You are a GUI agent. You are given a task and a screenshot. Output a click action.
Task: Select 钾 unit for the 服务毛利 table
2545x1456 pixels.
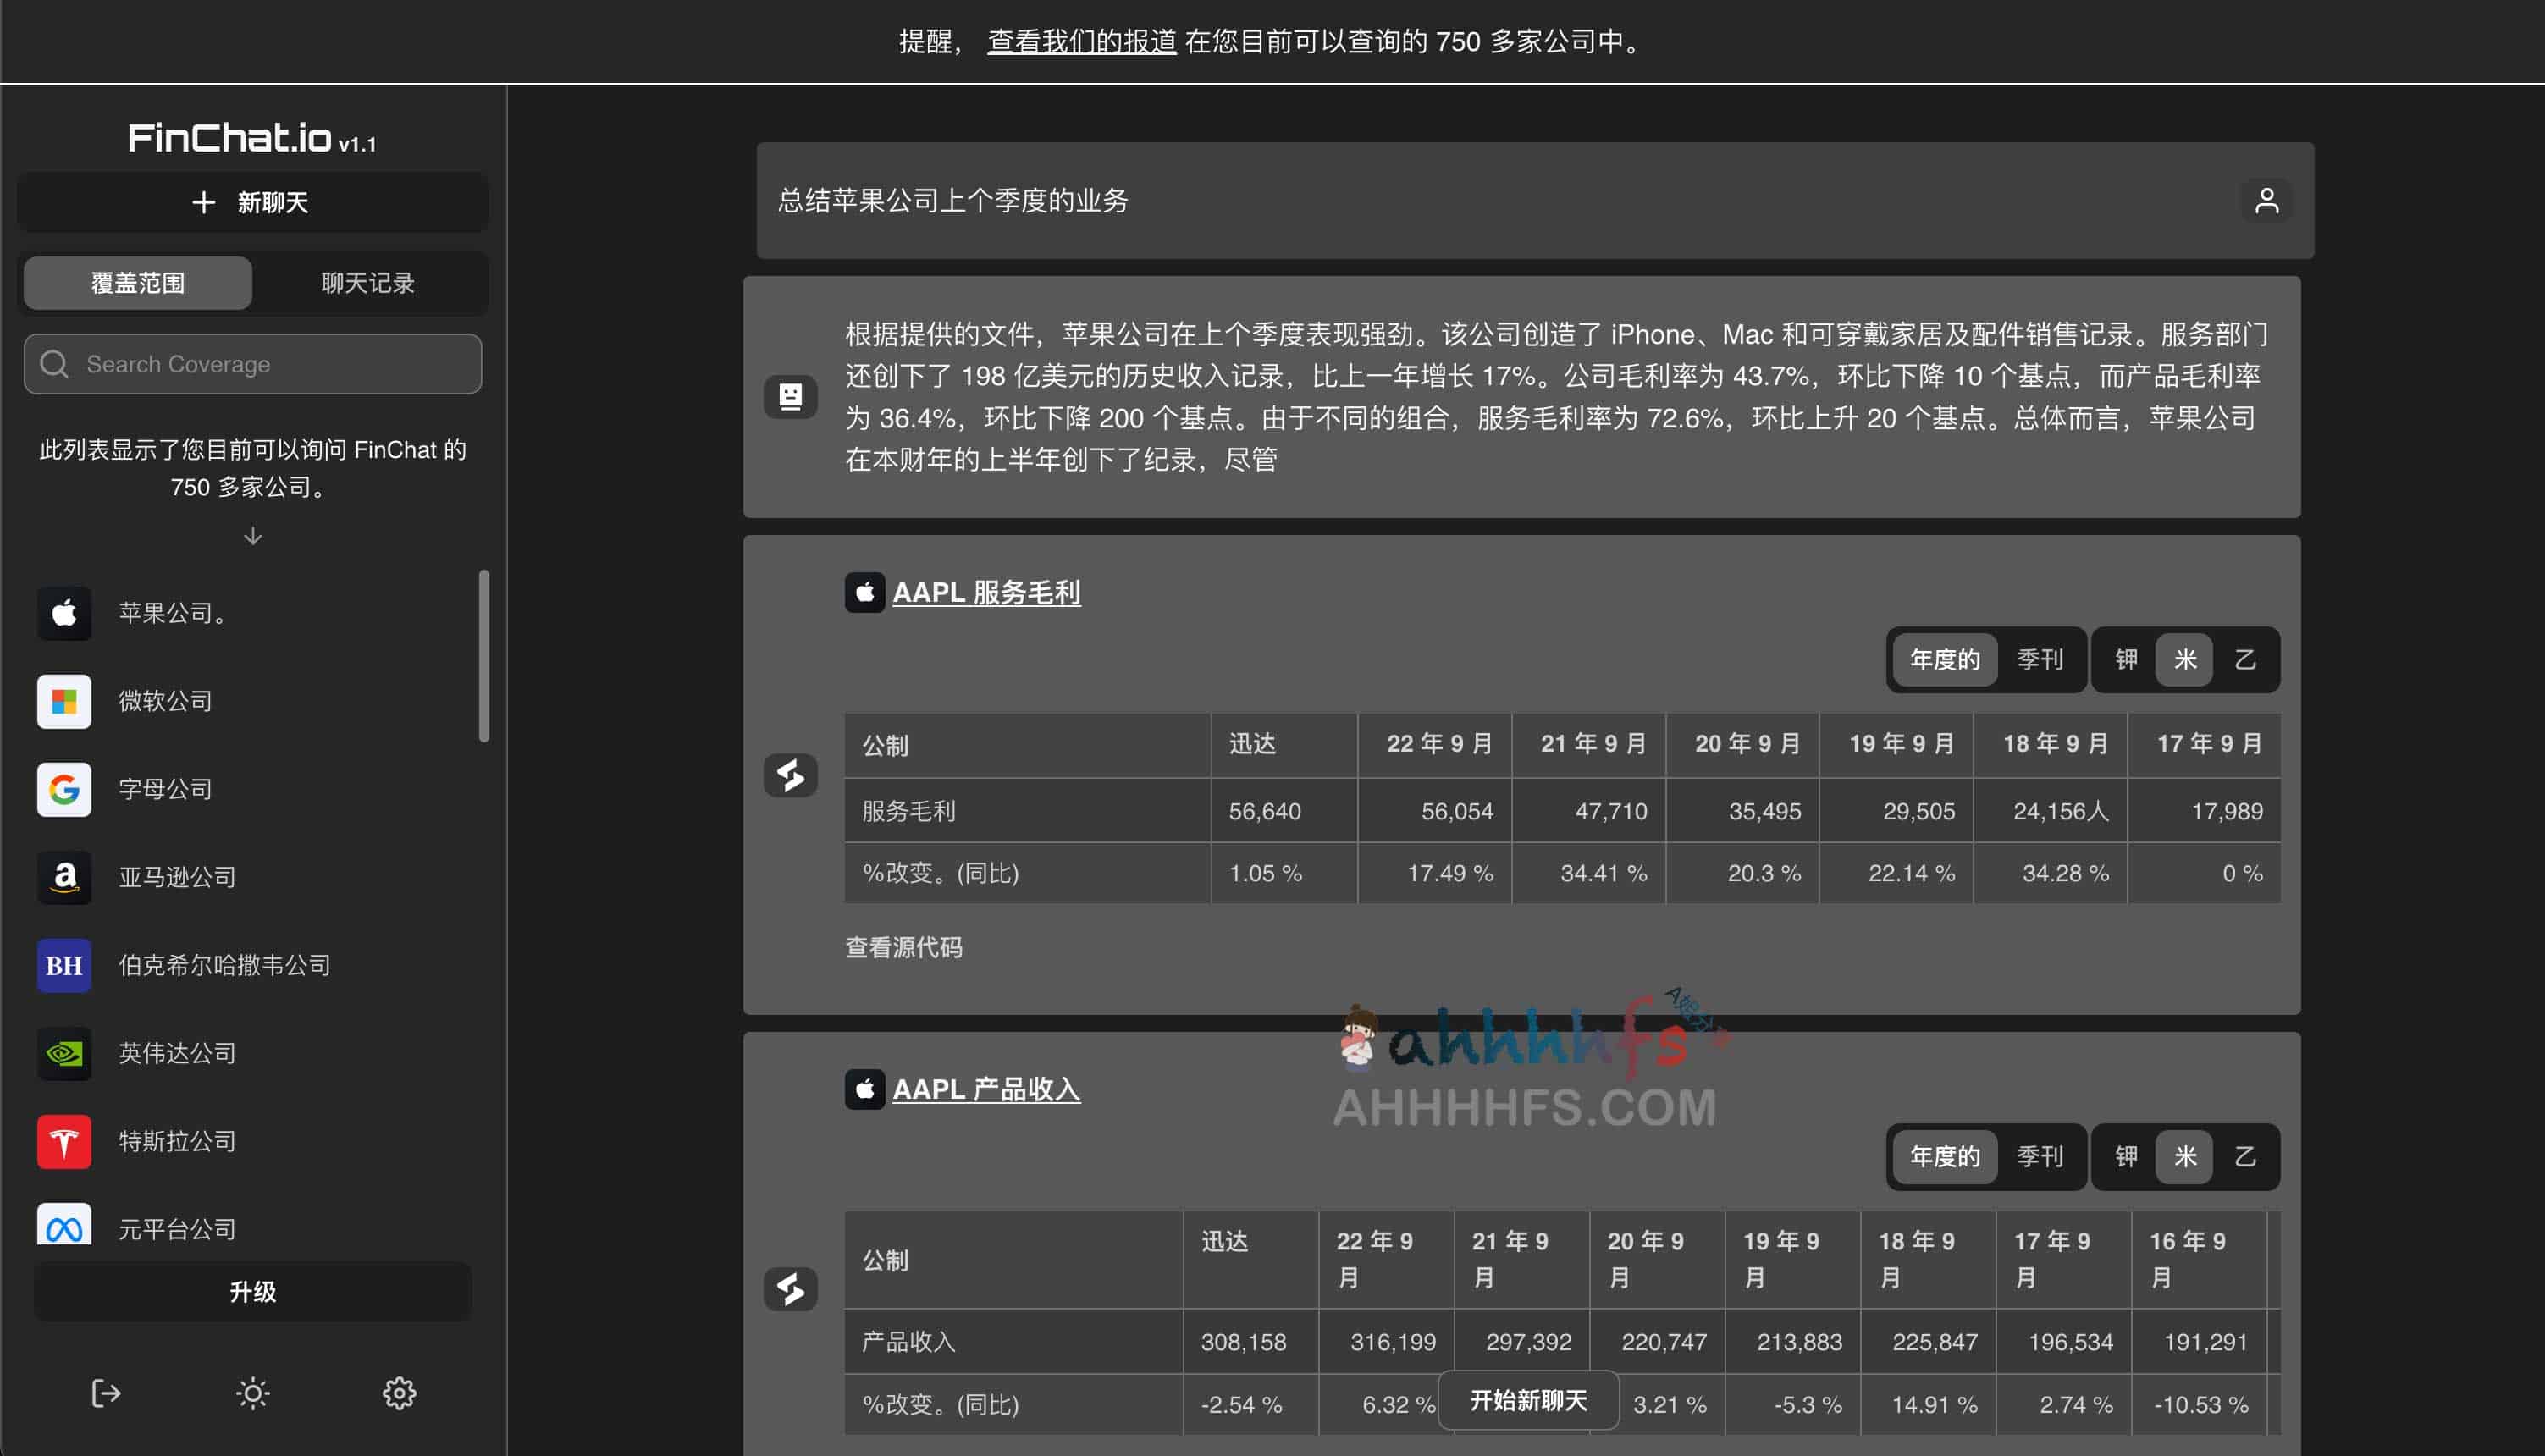[x=2126, y=660]
